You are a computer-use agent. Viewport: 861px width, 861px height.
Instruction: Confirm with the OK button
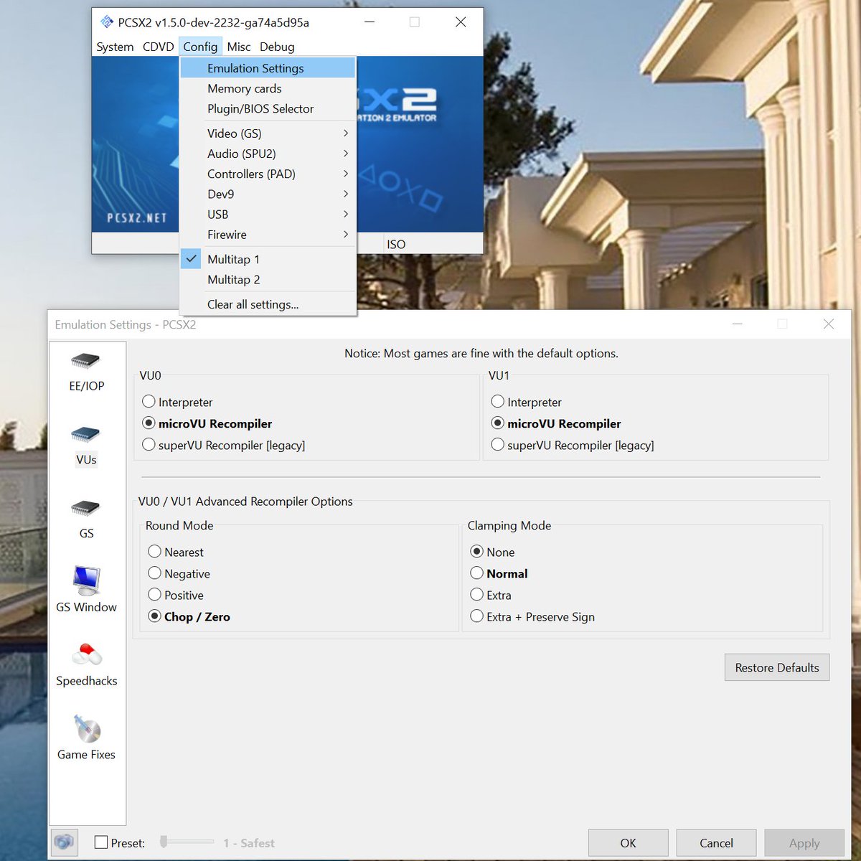[628, 843]
